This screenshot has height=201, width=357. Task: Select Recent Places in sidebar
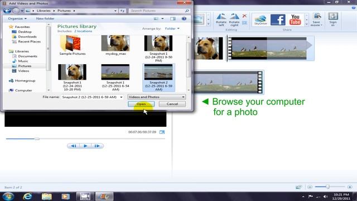coord(29,42)
